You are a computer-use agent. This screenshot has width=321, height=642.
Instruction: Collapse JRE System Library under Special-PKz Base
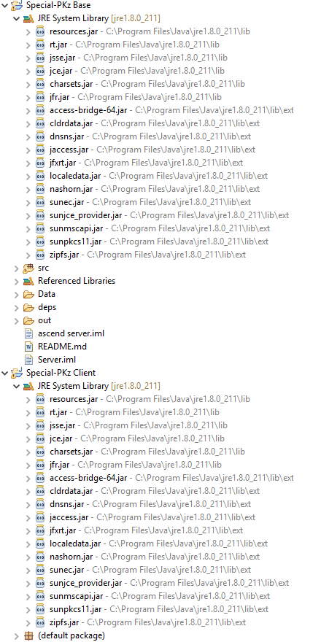click(x=16, y=18)
